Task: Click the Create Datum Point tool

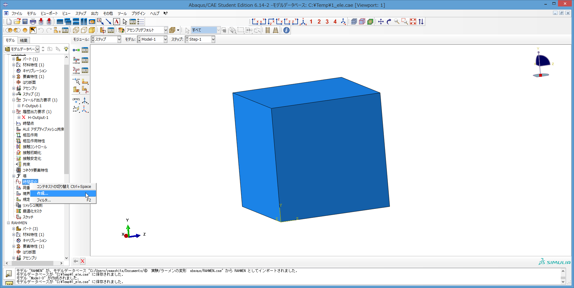Action: click(x=76, y=100)
